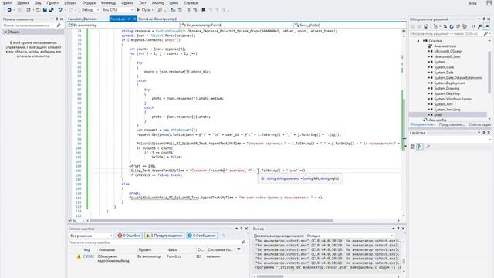Open the Файл menu
The height and width of the screenshot is (278, 494).
click(x=7, y=3)
